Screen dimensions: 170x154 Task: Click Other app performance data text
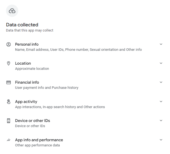(37, 145)
